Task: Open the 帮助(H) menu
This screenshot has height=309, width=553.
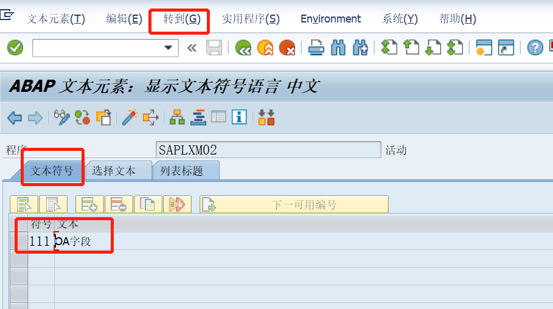Action: tap(457, 19)
